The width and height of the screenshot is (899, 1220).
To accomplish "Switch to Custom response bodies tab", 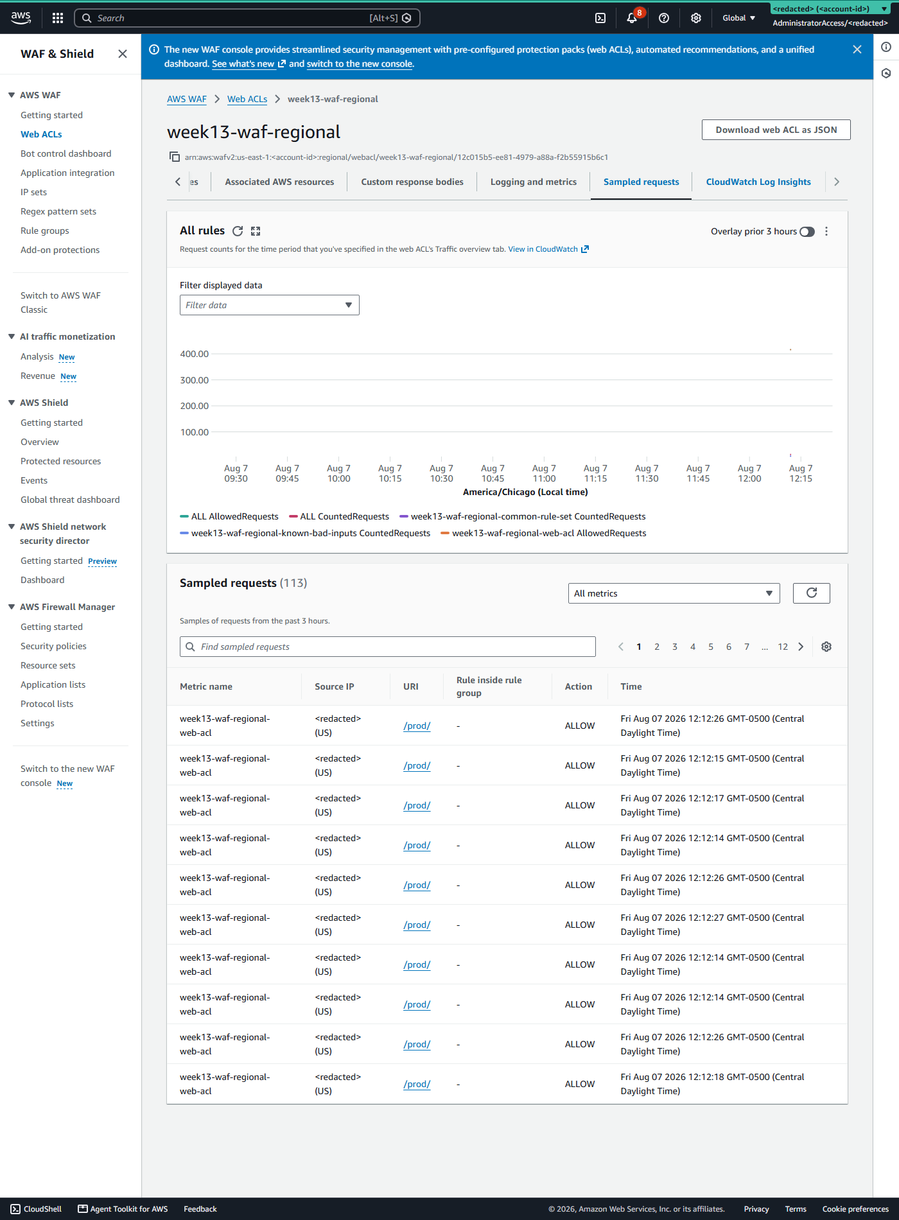I will coord(412,182).
